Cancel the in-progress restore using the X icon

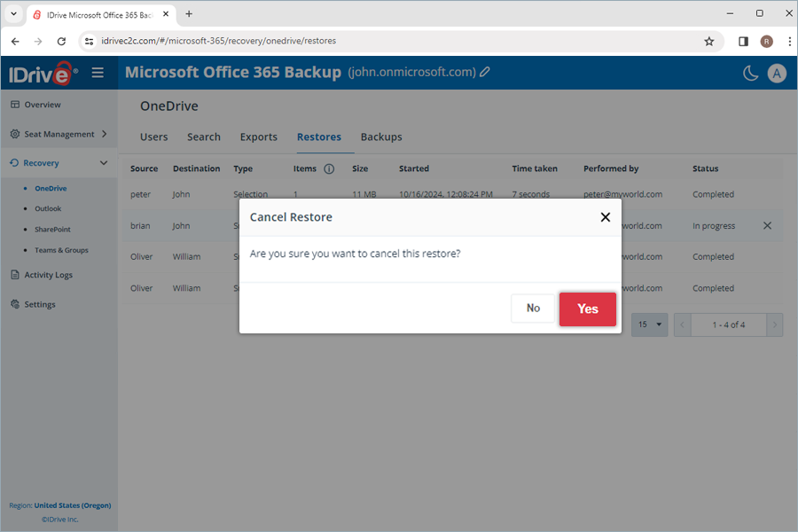[767, 225]
